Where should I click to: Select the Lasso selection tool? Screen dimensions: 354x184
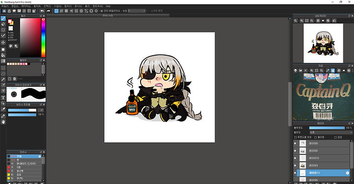3,73
